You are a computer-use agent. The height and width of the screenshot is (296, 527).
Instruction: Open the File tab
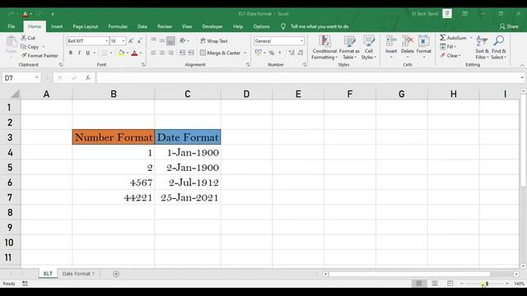(x=11, y=26)
